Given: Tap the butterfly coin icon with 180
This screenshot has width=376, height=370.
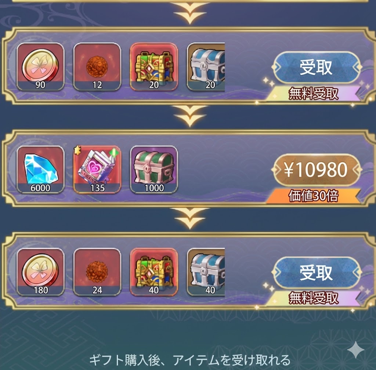Looking at the screenshot, I should point(40,272).
